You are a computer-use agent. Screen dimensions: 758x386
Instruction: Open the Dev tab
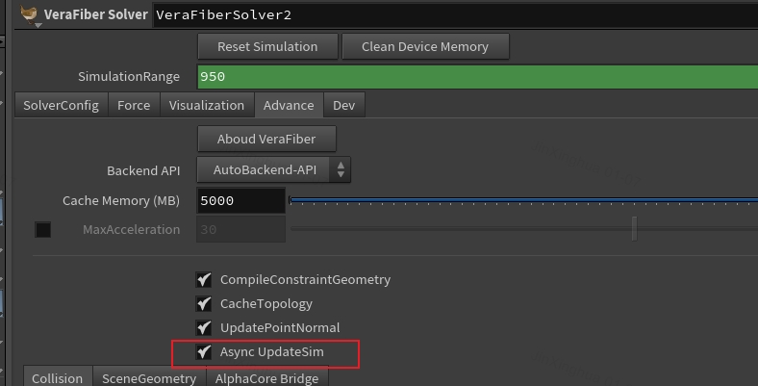pyautogui.click(x=343, y=105)
